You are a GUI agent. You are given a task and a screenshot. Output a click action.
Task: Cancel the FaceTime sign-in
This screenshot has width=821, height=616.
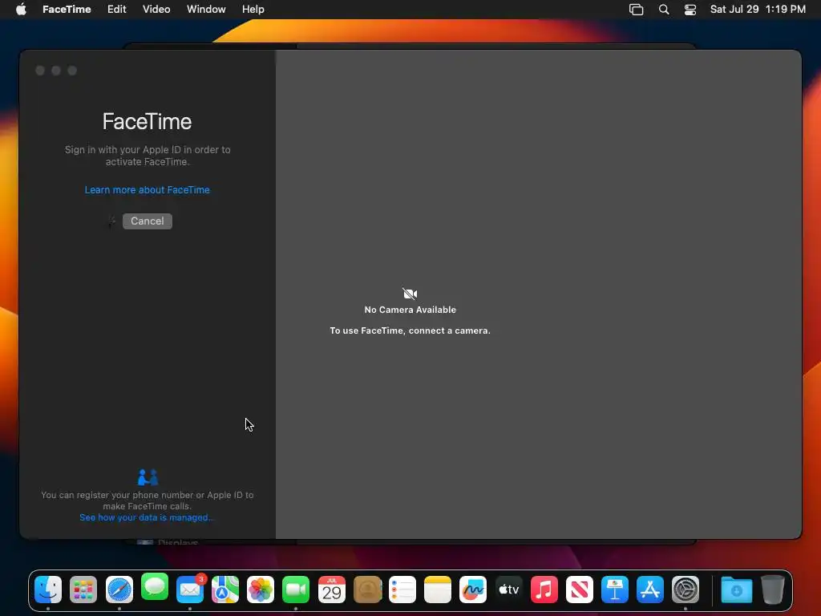pos(148,221)
